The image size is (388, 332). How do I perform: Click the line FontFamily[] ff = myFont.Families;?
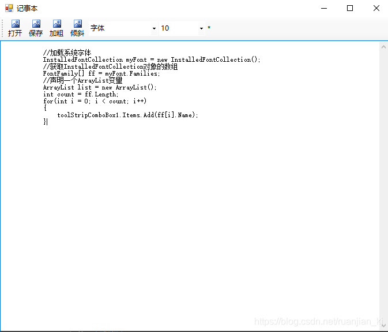click(101, 73)
